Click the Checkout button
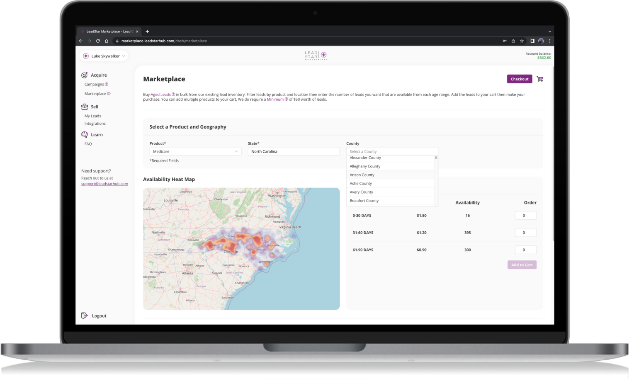This screenshot has width=629, height=379. [520, 79]
